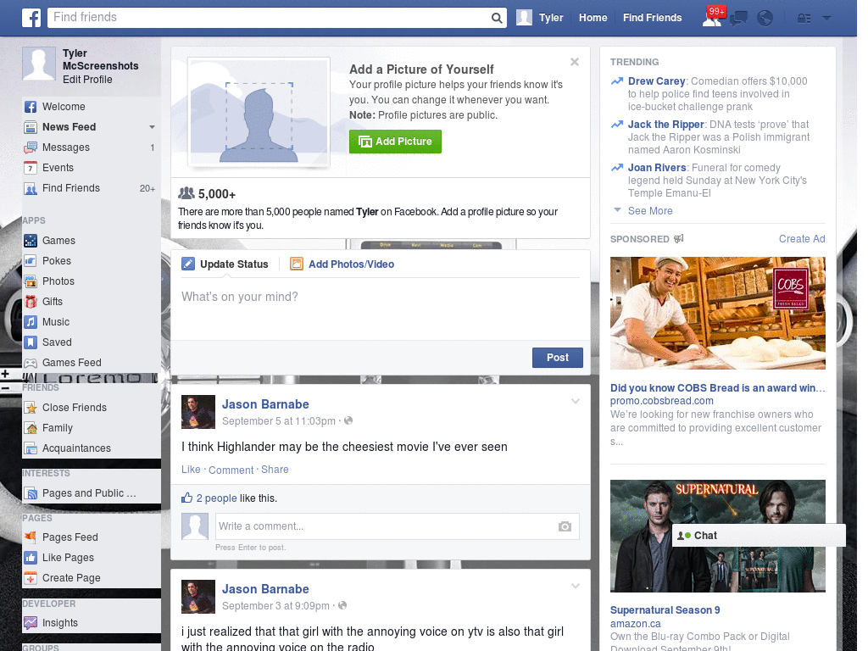
Task: Click Create Ad link
Action: coord(802,238)
